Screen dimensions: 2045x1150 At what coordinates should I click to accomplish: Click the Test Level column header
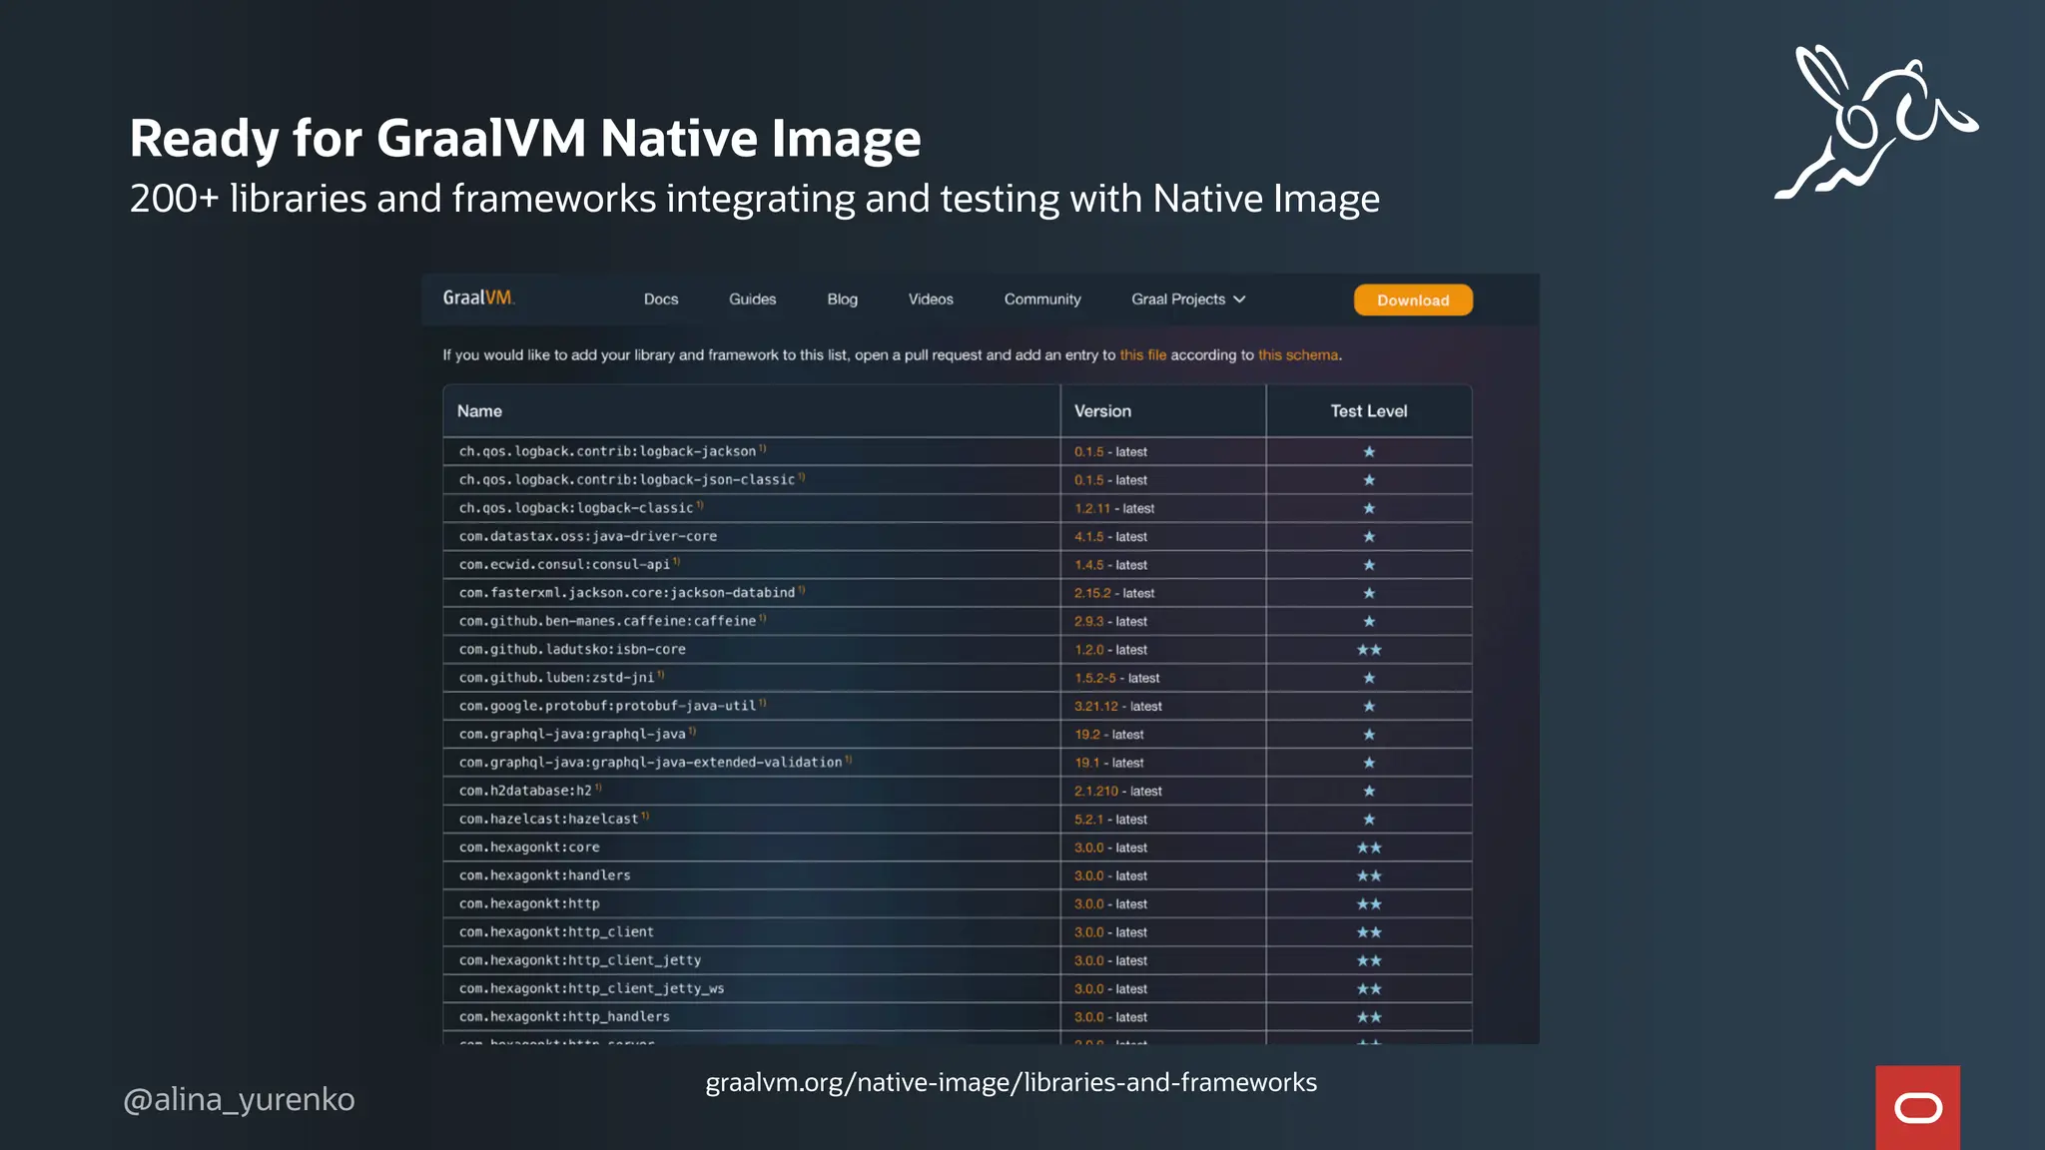tap(1368, 410)
